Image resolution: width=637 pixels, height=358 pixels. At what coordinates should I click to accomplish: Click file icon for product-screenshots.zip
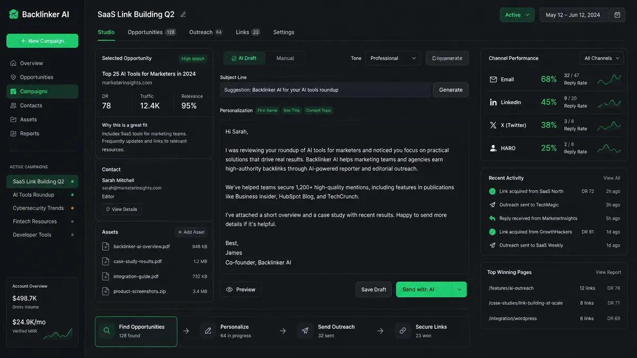point(106,291)
